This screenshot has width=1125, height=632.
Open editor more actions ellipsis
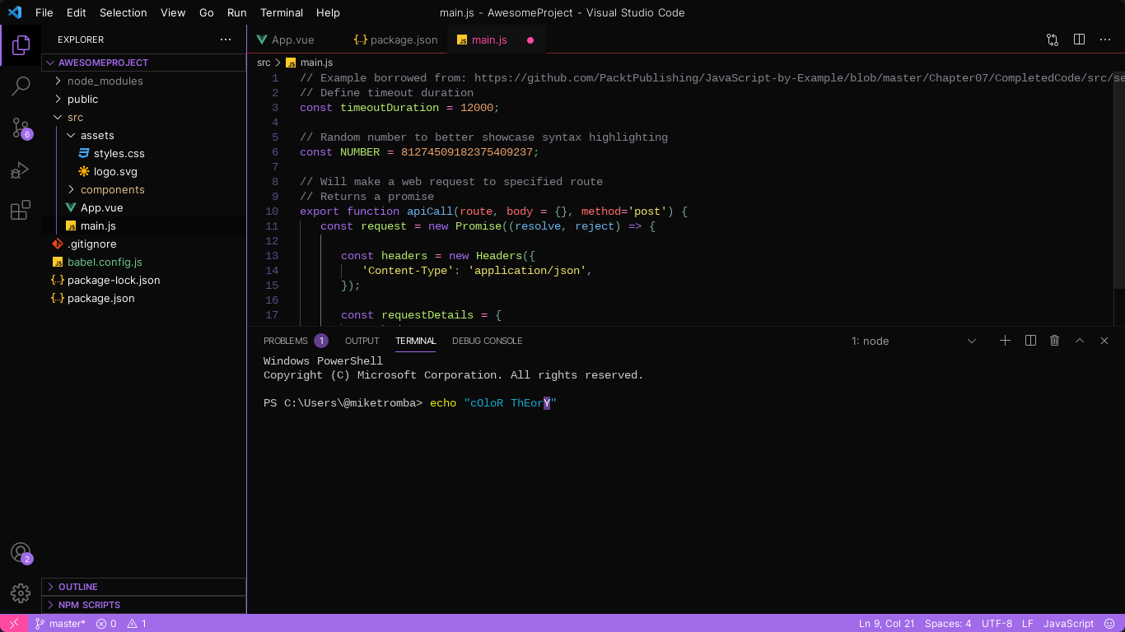tap(1105, 39)
